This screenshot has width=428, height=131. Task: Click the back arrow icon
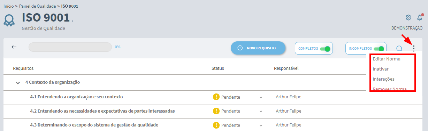14,47
